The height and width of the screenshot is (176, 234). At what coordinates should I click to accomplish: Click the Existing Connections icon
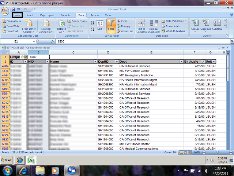tap(46, 26)
